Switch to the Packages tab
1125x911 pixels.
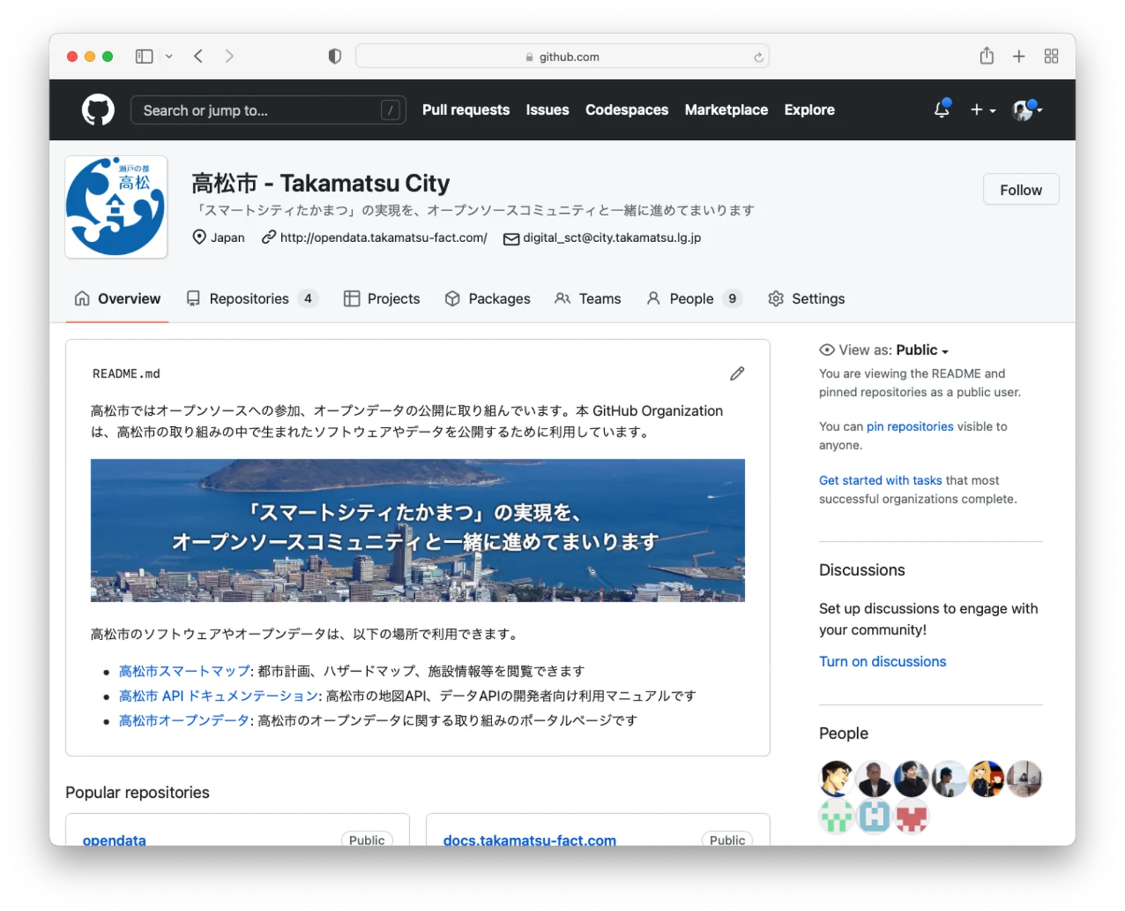pos(487,299)
